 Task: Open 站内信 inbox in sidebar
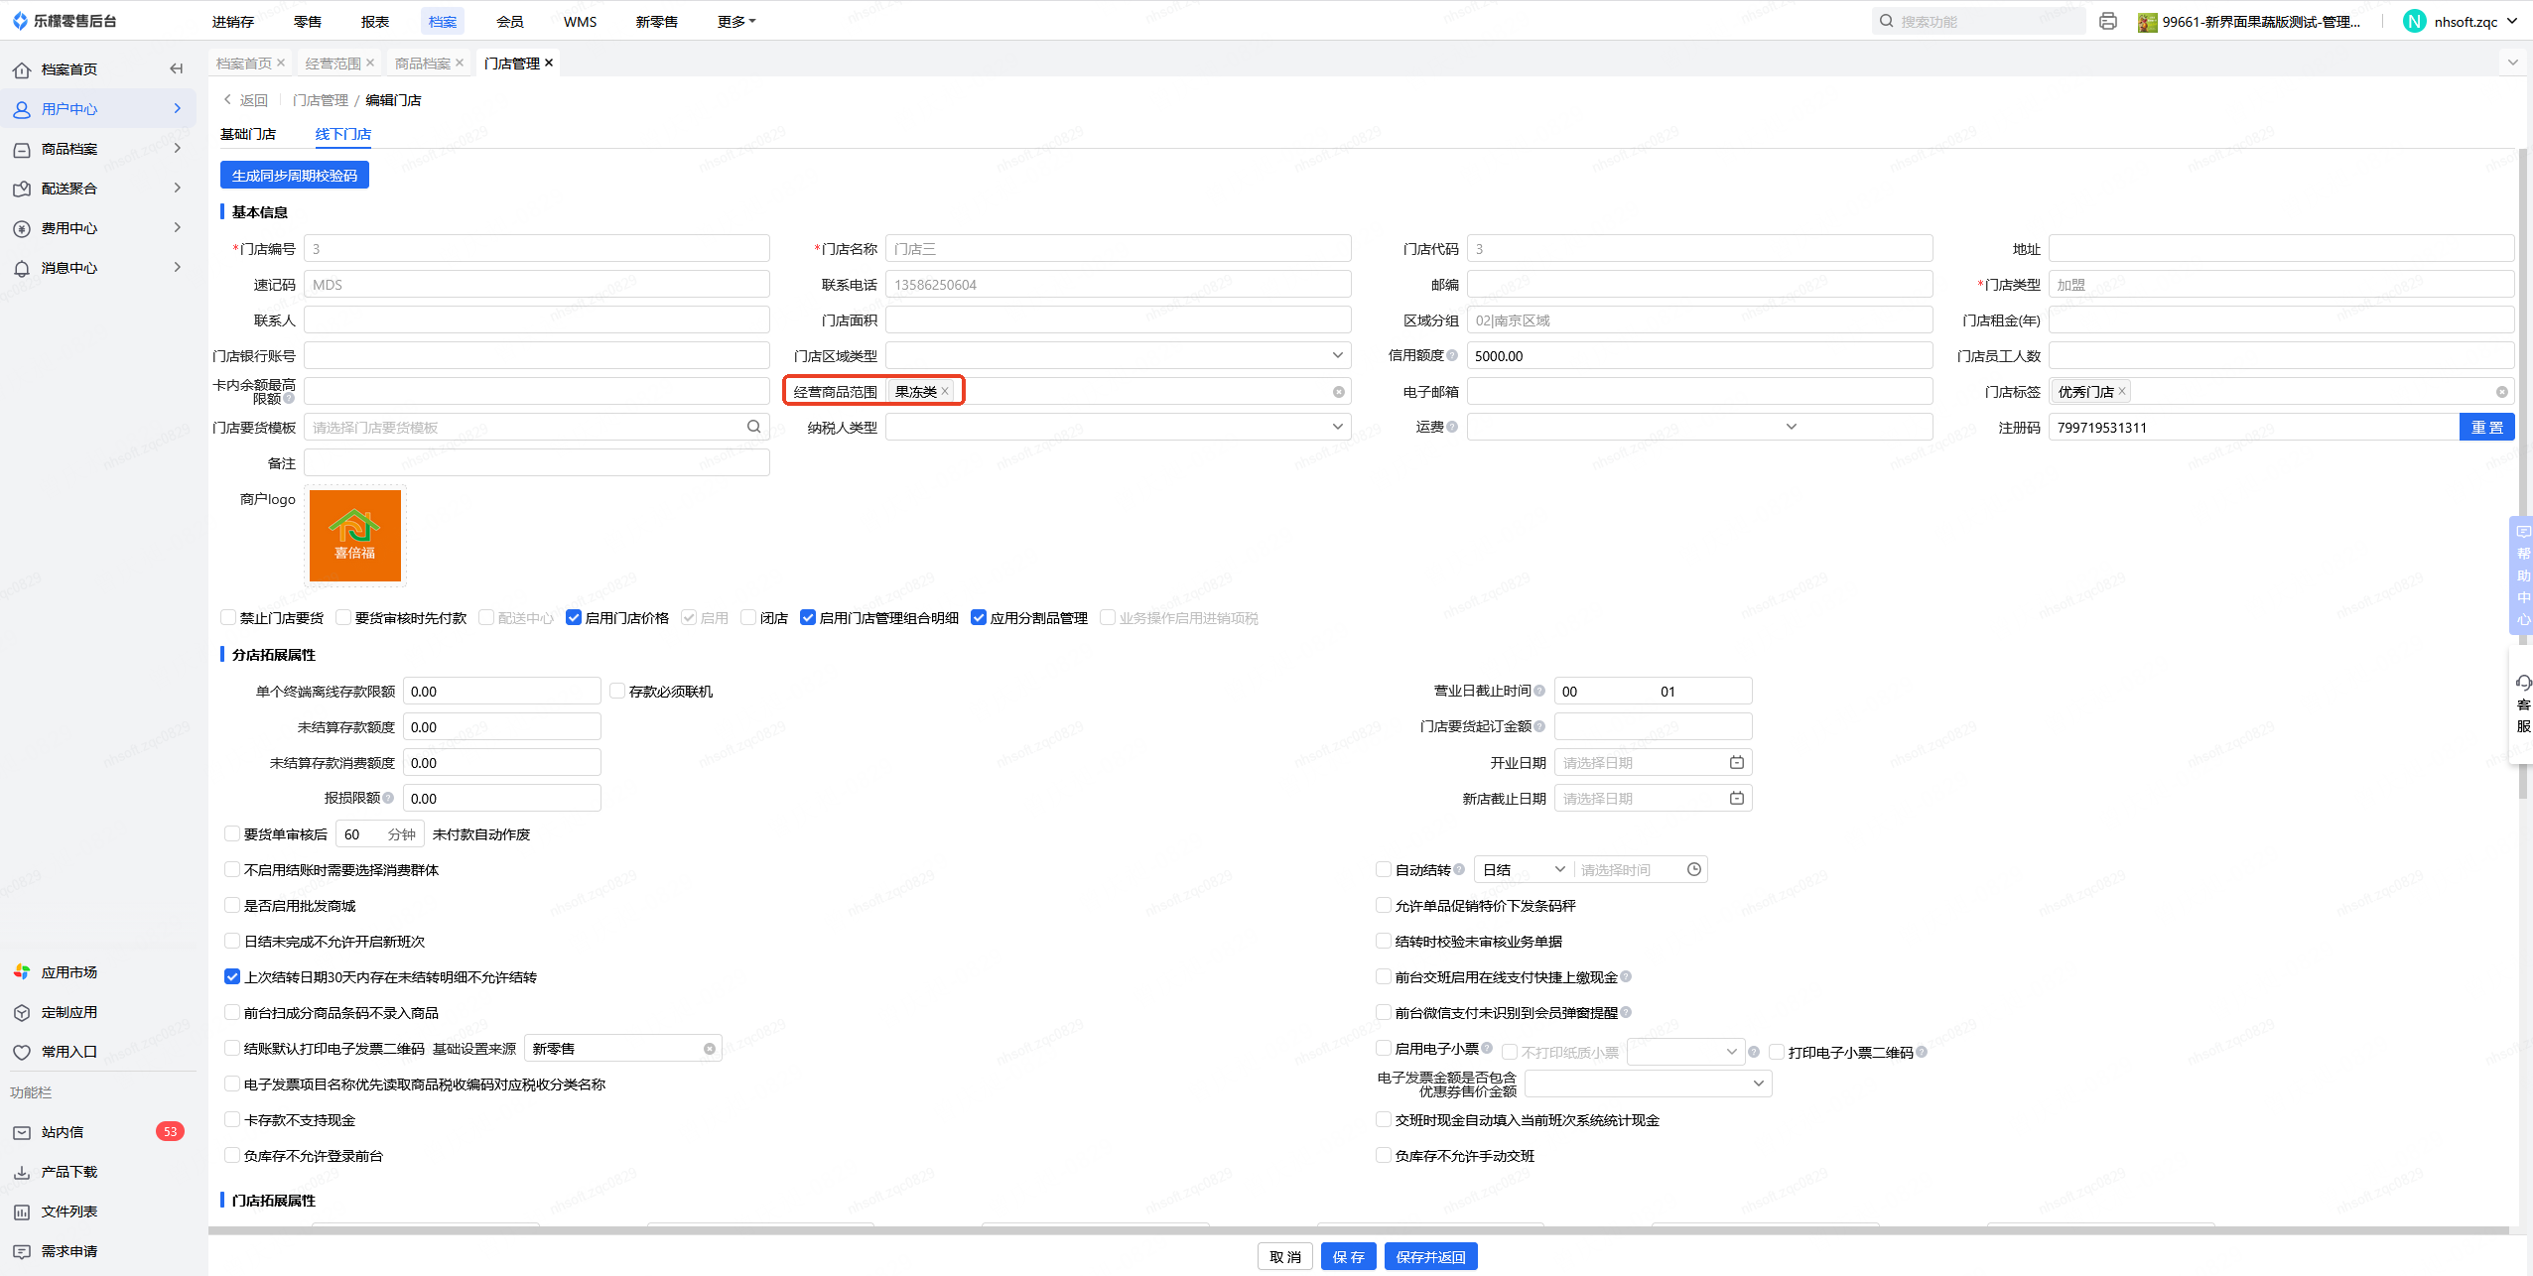point(63,1131)
